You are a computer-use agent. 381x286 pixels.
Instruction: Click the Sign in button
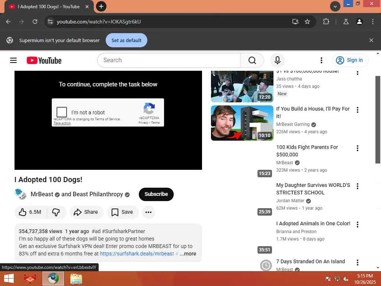pos(350,60)
